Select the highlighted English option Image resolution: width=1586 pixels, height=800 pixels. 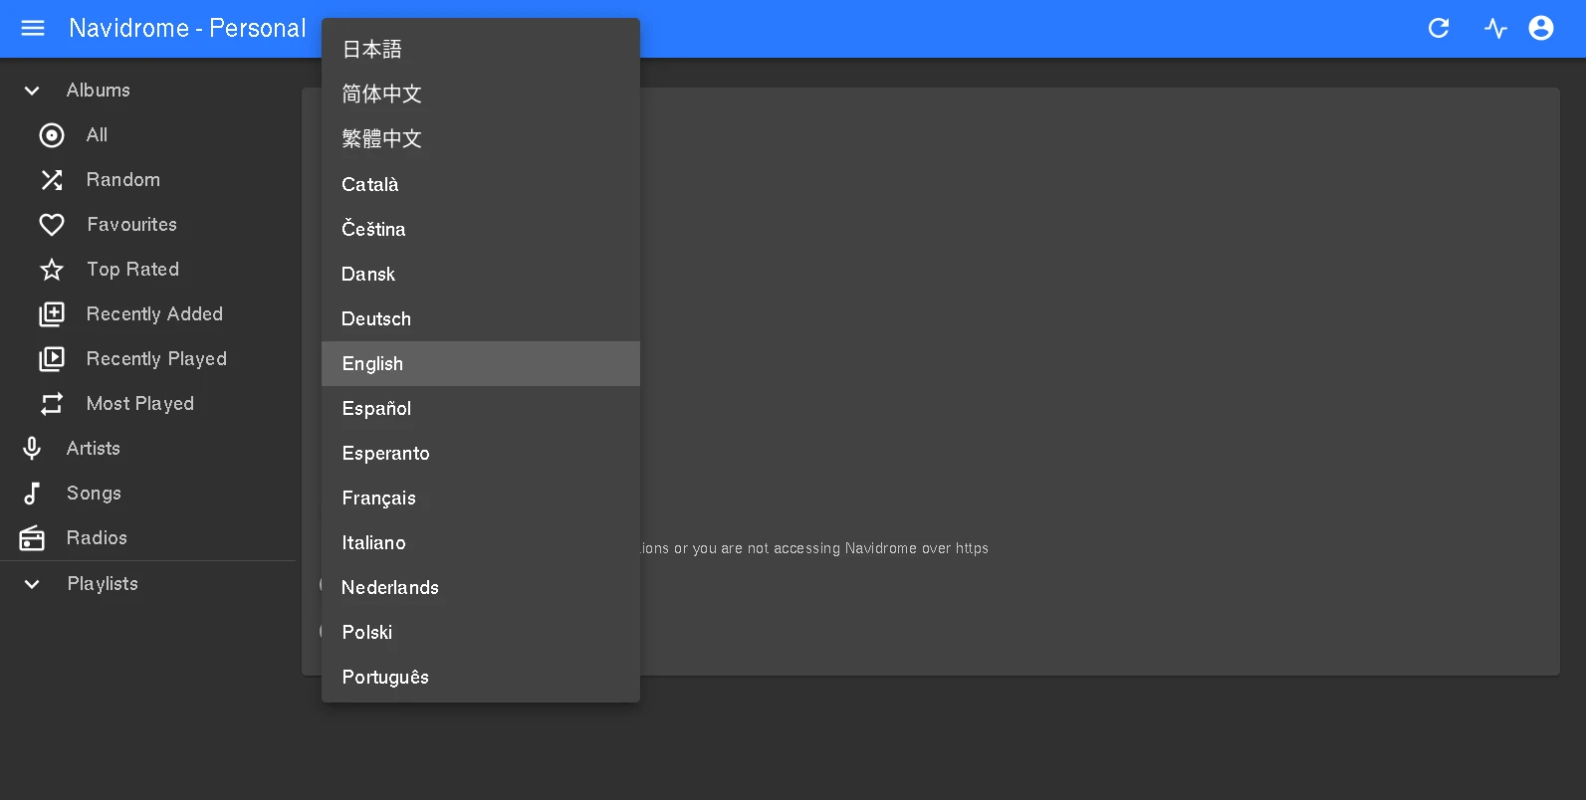click(x=481, y=363)
